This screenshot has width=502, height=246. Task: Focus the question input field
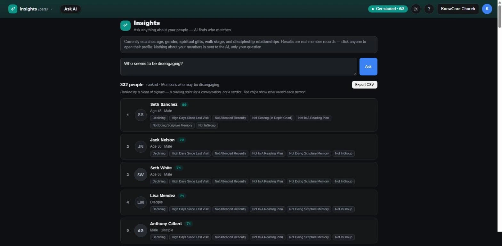click(239, 66)
